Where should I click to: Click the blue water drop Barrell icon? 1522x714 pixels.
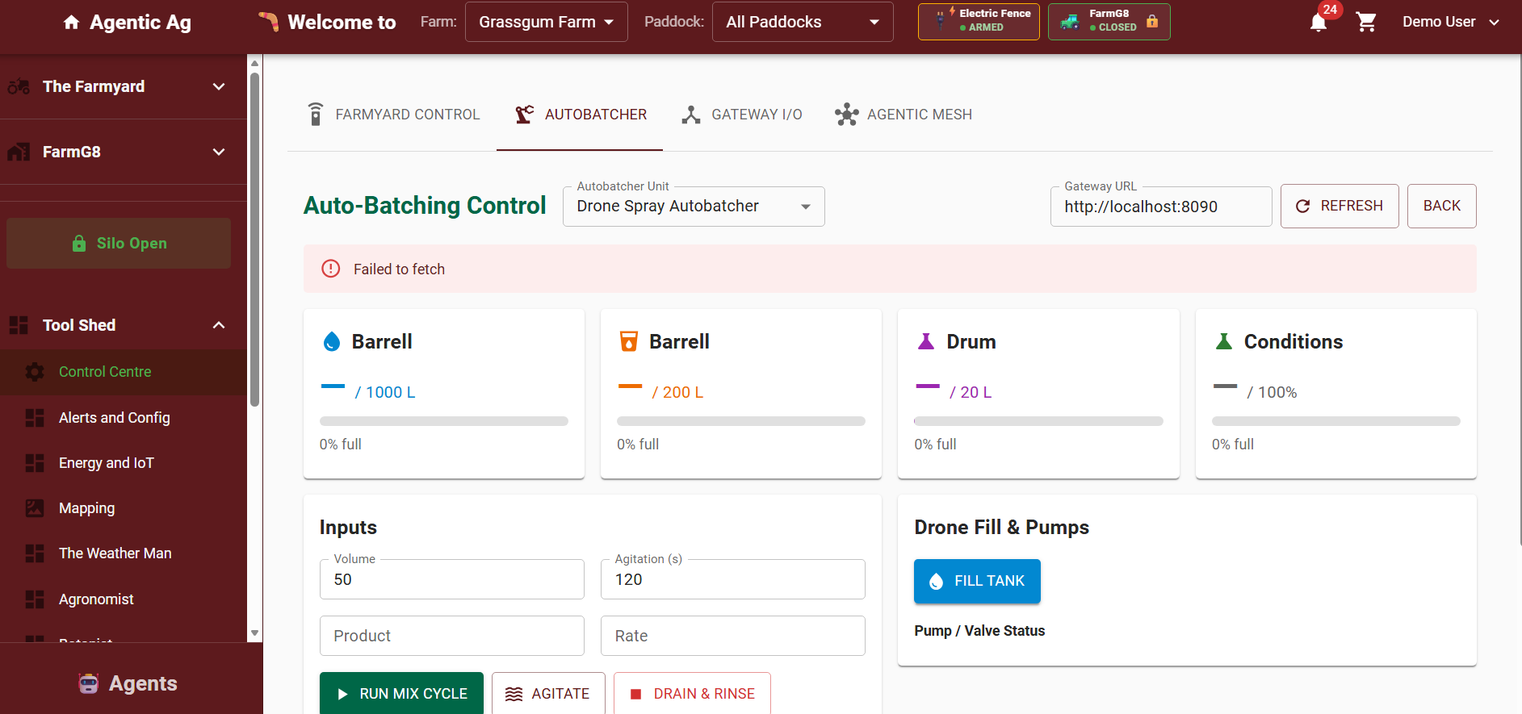[332, 342]
